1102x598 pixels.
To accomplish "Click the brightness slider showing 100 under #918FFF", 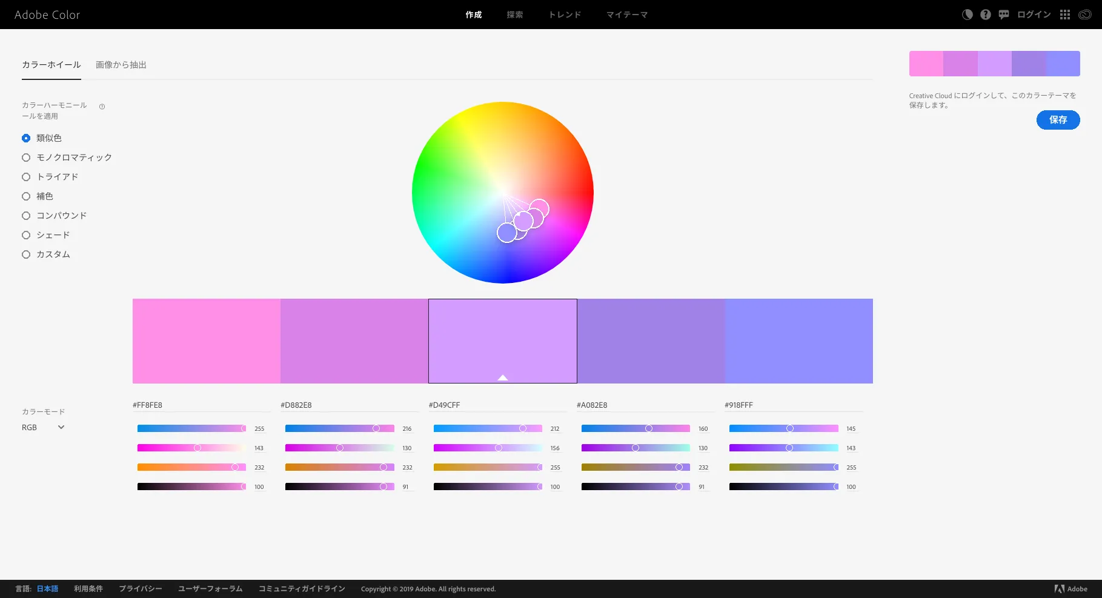I will click(784, 487).
